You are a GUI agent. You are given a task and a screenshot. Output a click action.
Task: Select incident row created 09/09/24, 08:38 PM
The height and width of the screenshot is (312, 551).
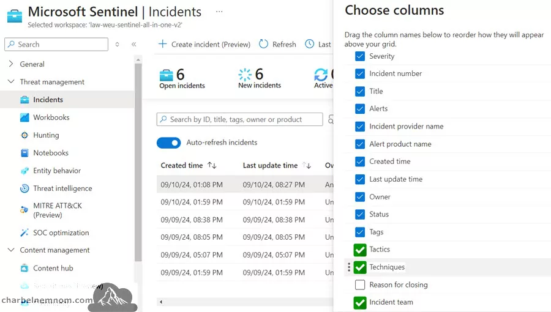[245, 220]
